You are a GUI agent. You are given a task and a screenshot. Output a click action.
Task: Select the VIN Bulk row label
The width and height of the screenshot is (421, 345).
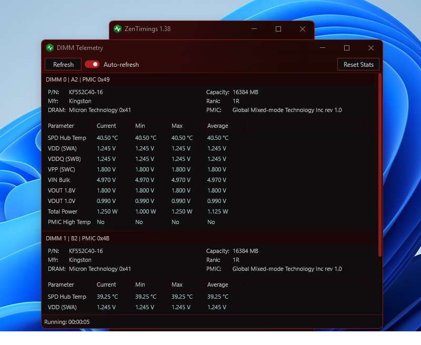point(58,180)
